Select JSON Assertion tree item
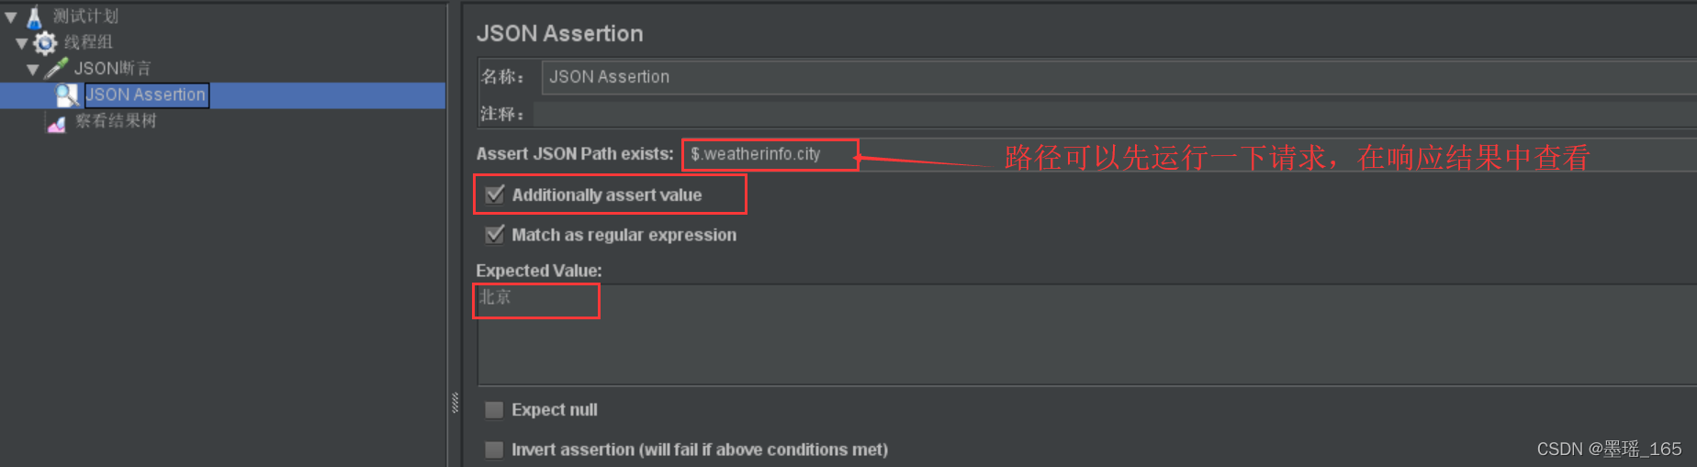Screen dimensions: 1697x467 [x=146, y=95]
